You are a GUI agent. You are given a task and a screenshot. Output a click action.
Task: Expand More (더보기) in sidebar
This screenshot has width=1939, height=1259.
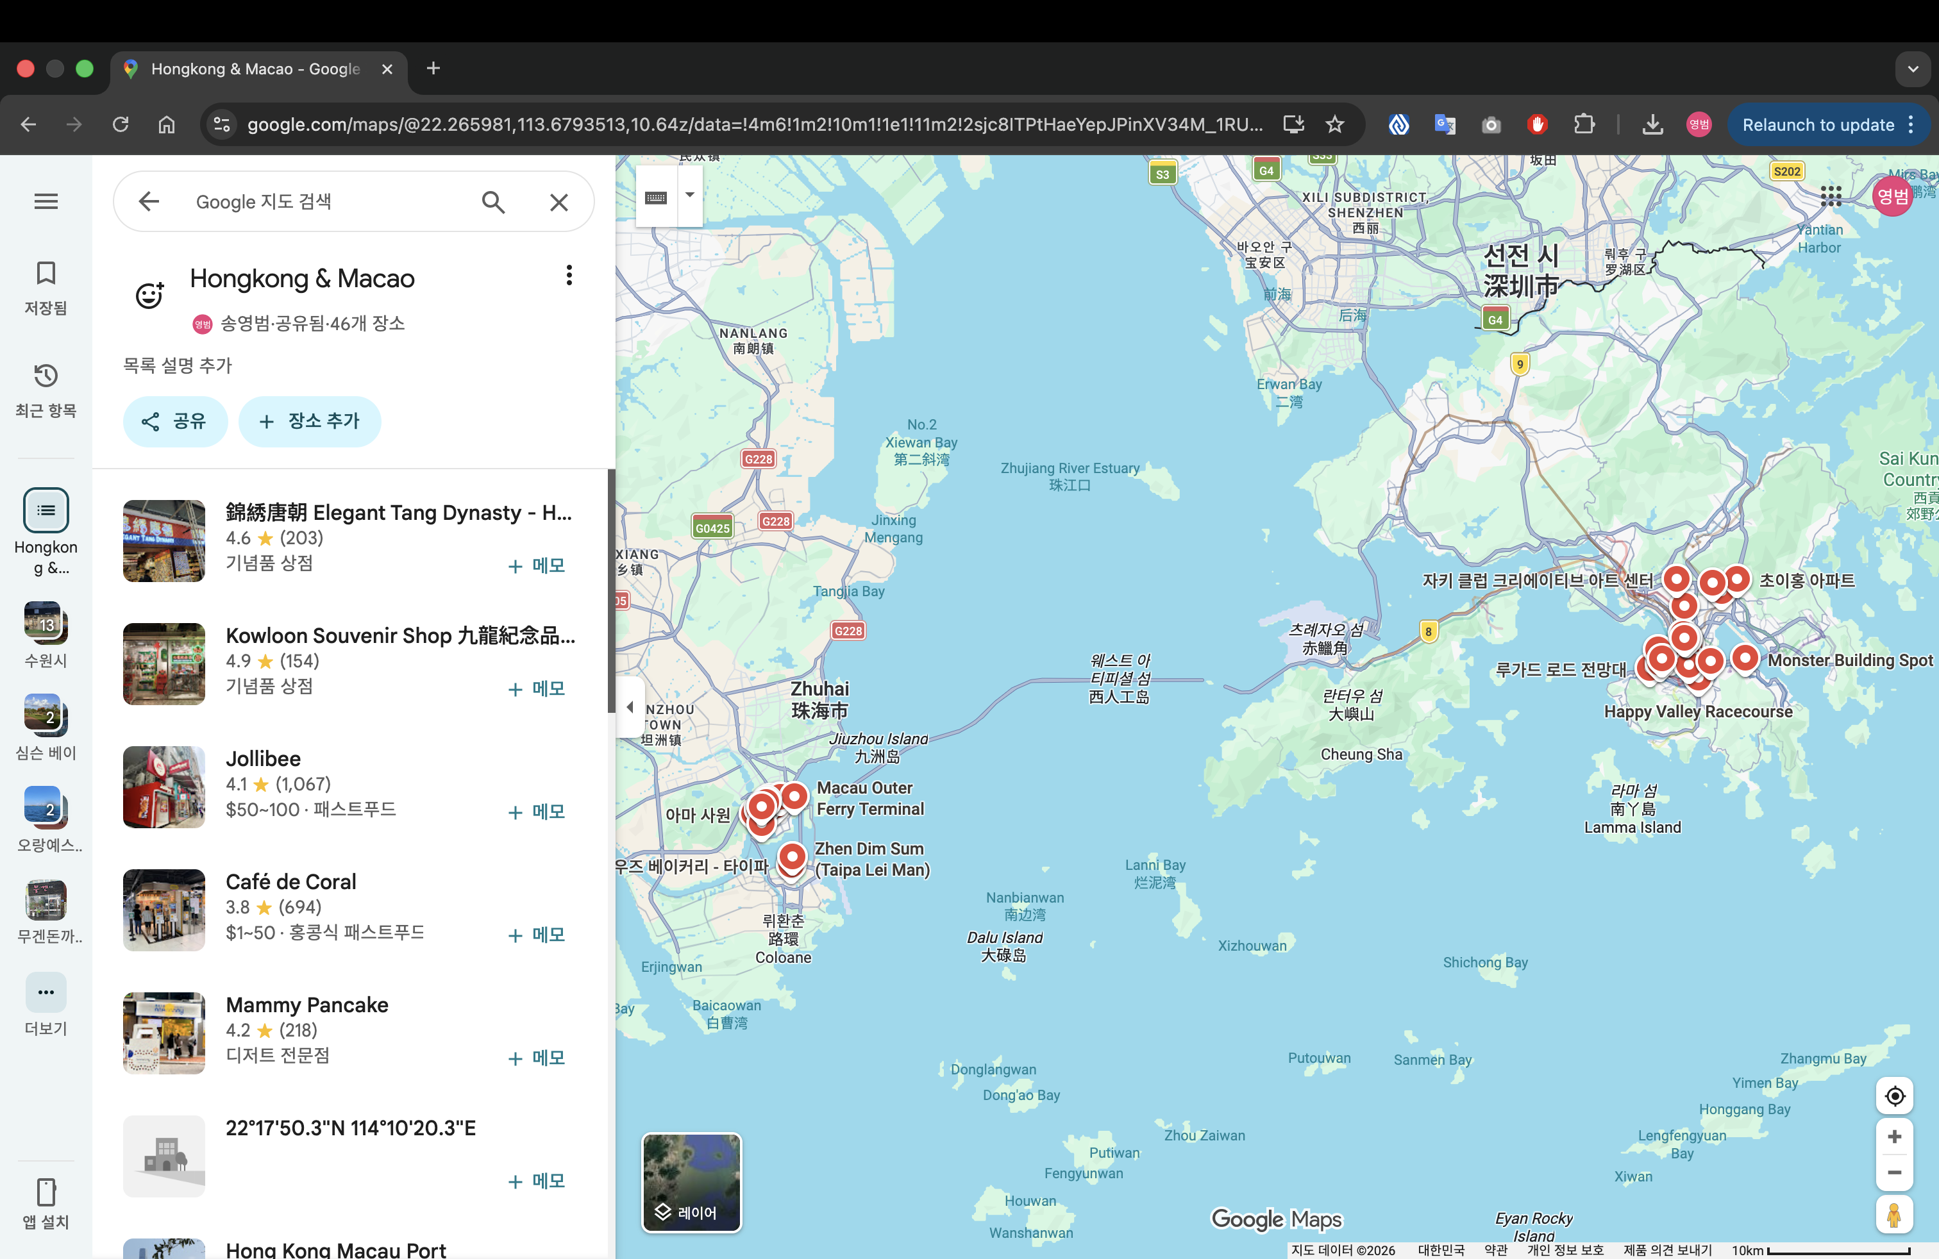(46, 992)
